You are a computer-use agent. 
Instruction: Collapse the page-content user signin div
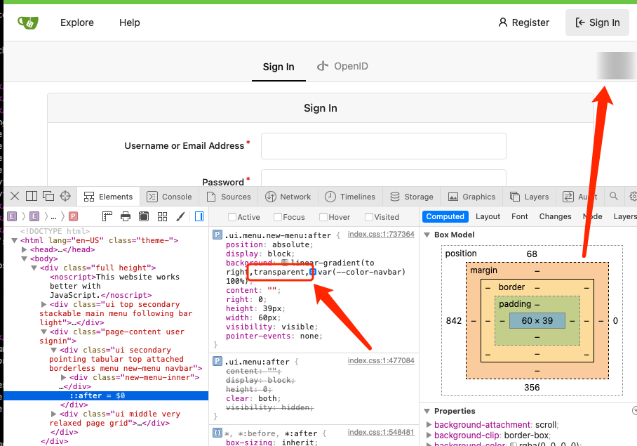[43, 332]
